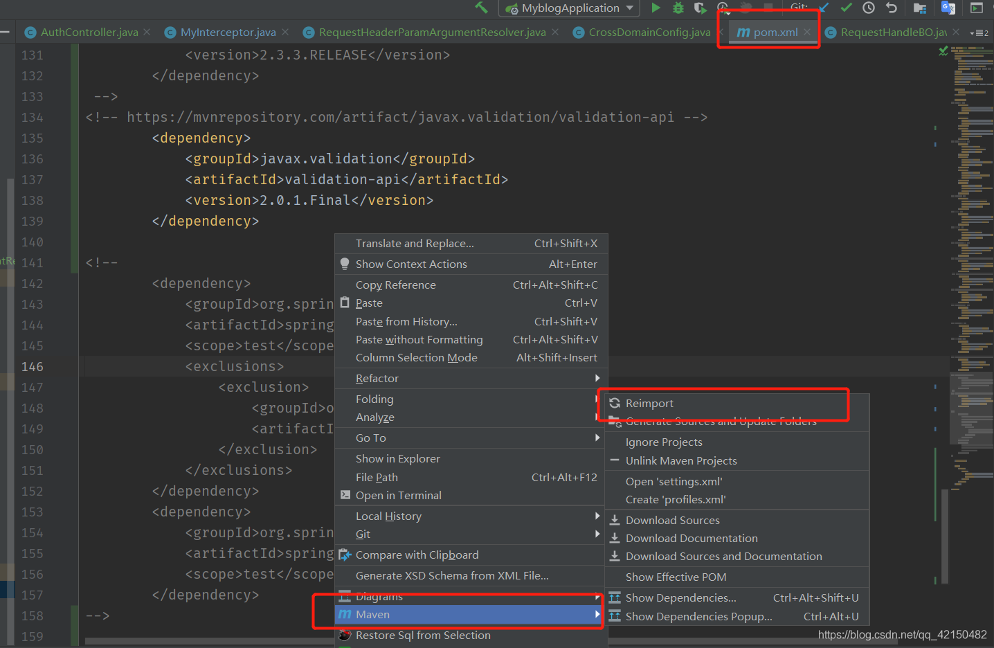Select Create 'profiles.xml'
The image size is (994, 648).
click(x=737, y=500)
